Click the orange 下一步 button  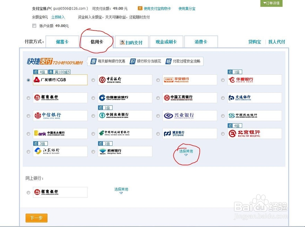click(37, 218)
